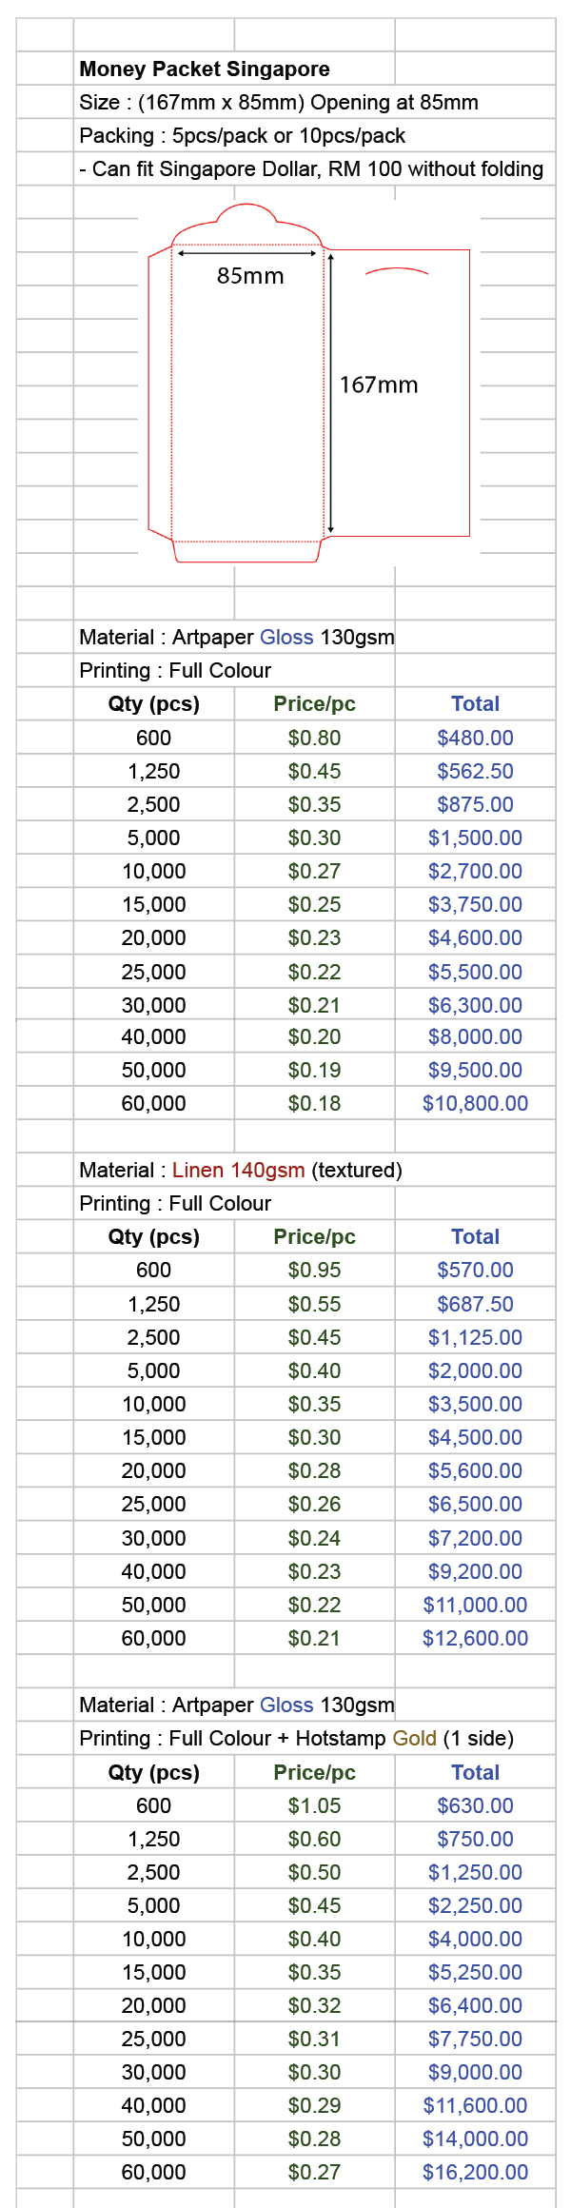Select the $7,750.00 total cell
Image resolution: width=571 pixels, height=2208 pixels.
click(475, 2039)
